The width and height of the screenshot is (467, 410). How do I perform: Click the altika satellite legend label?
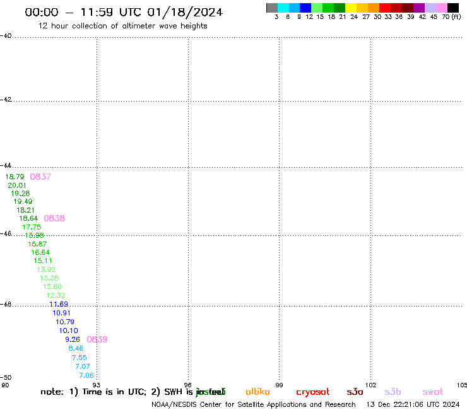257,392
